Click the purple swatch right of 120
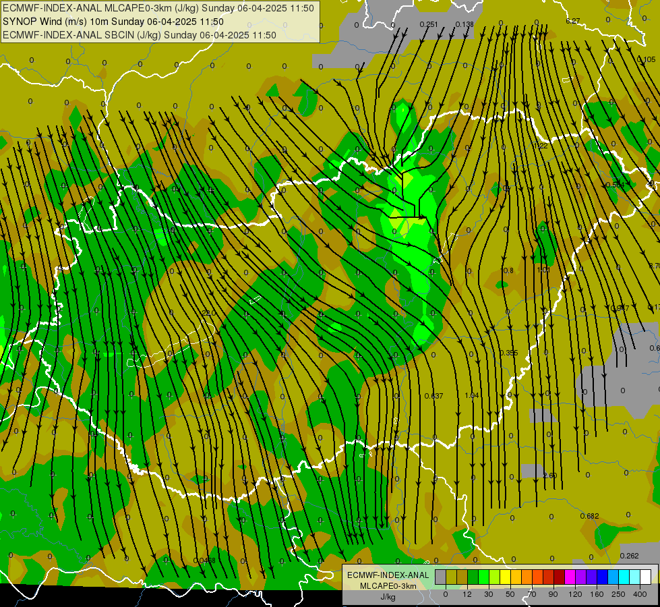 coord(581,577)
